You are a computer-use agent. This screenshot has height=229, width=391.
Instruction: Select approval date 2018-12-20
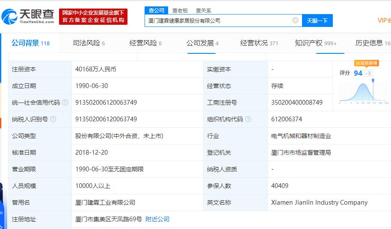[92, 153]
